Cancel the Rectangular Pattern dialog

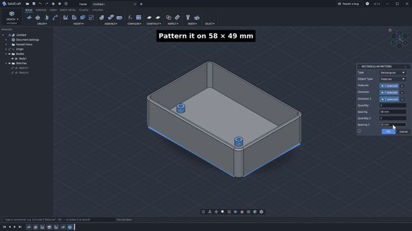coord(404,132)
